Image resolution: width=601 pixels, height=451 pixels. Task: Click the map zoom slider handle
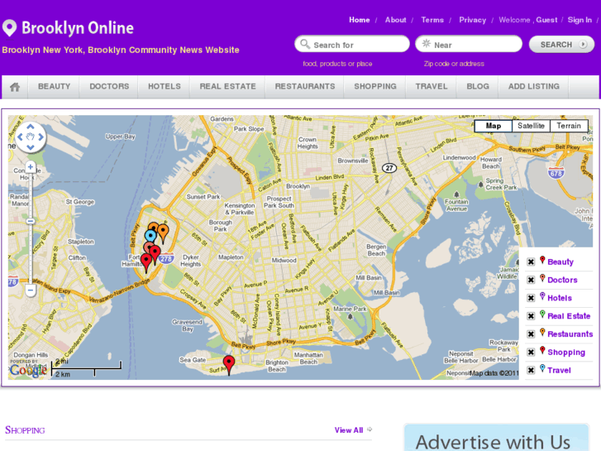coord(31,222)
